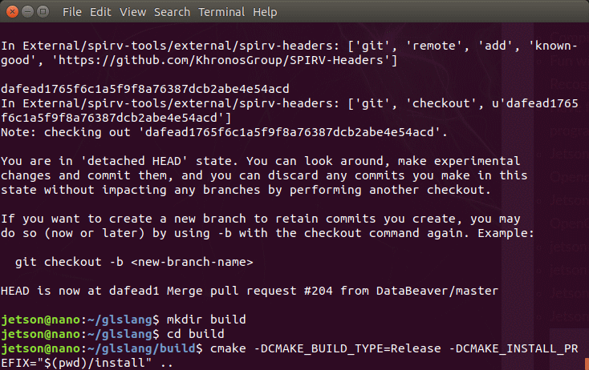
Task: Open the Edit menu
Action: click(x=100, y=12)
